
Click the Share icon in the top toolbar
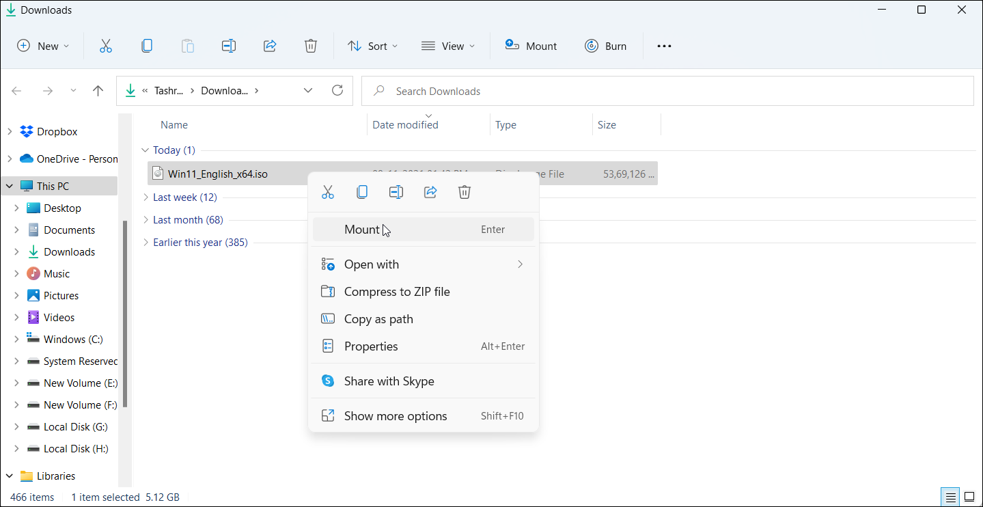[x=270, y=46]
